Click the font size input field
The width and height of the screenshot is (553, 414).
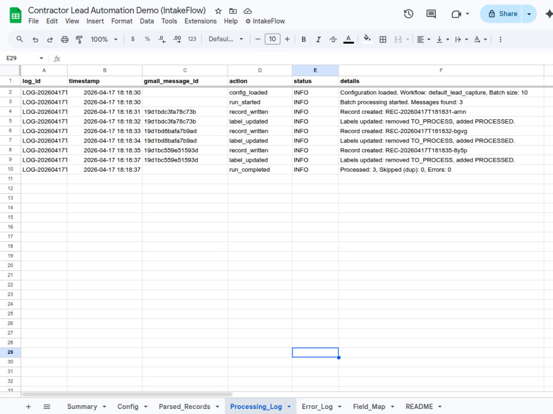272,39
